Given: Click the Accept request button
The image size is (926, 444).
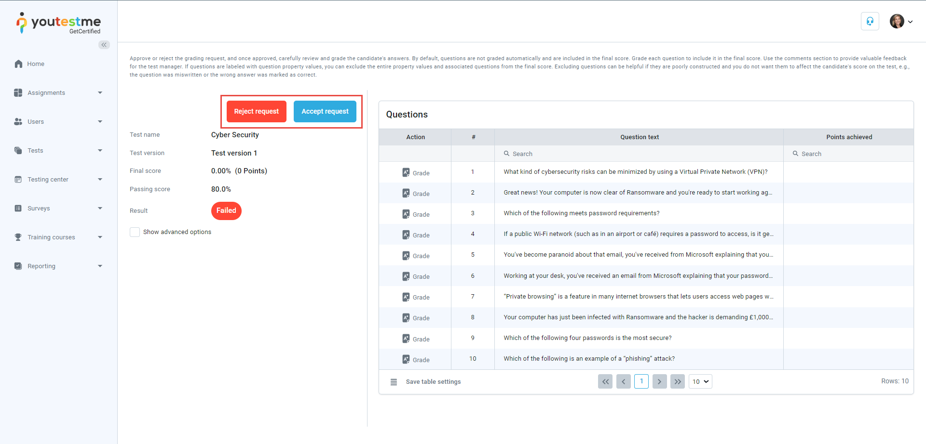Looking at the screenshot, I should [x=325, y=111].
